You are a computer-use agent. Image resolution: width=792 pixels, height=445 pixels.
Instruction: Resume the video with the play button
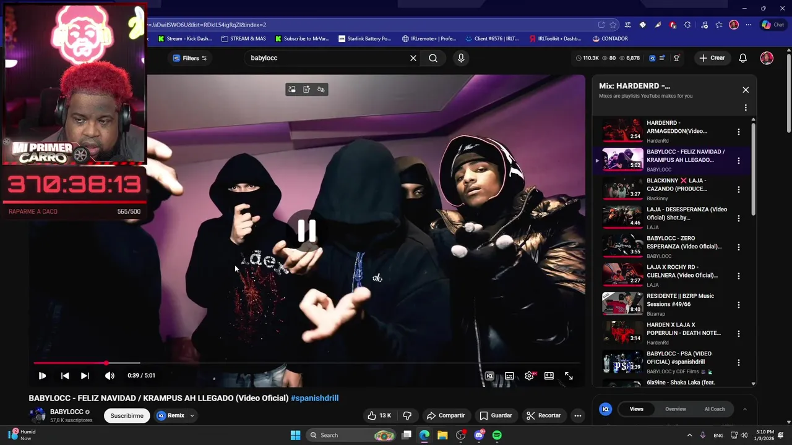[42, 376]
